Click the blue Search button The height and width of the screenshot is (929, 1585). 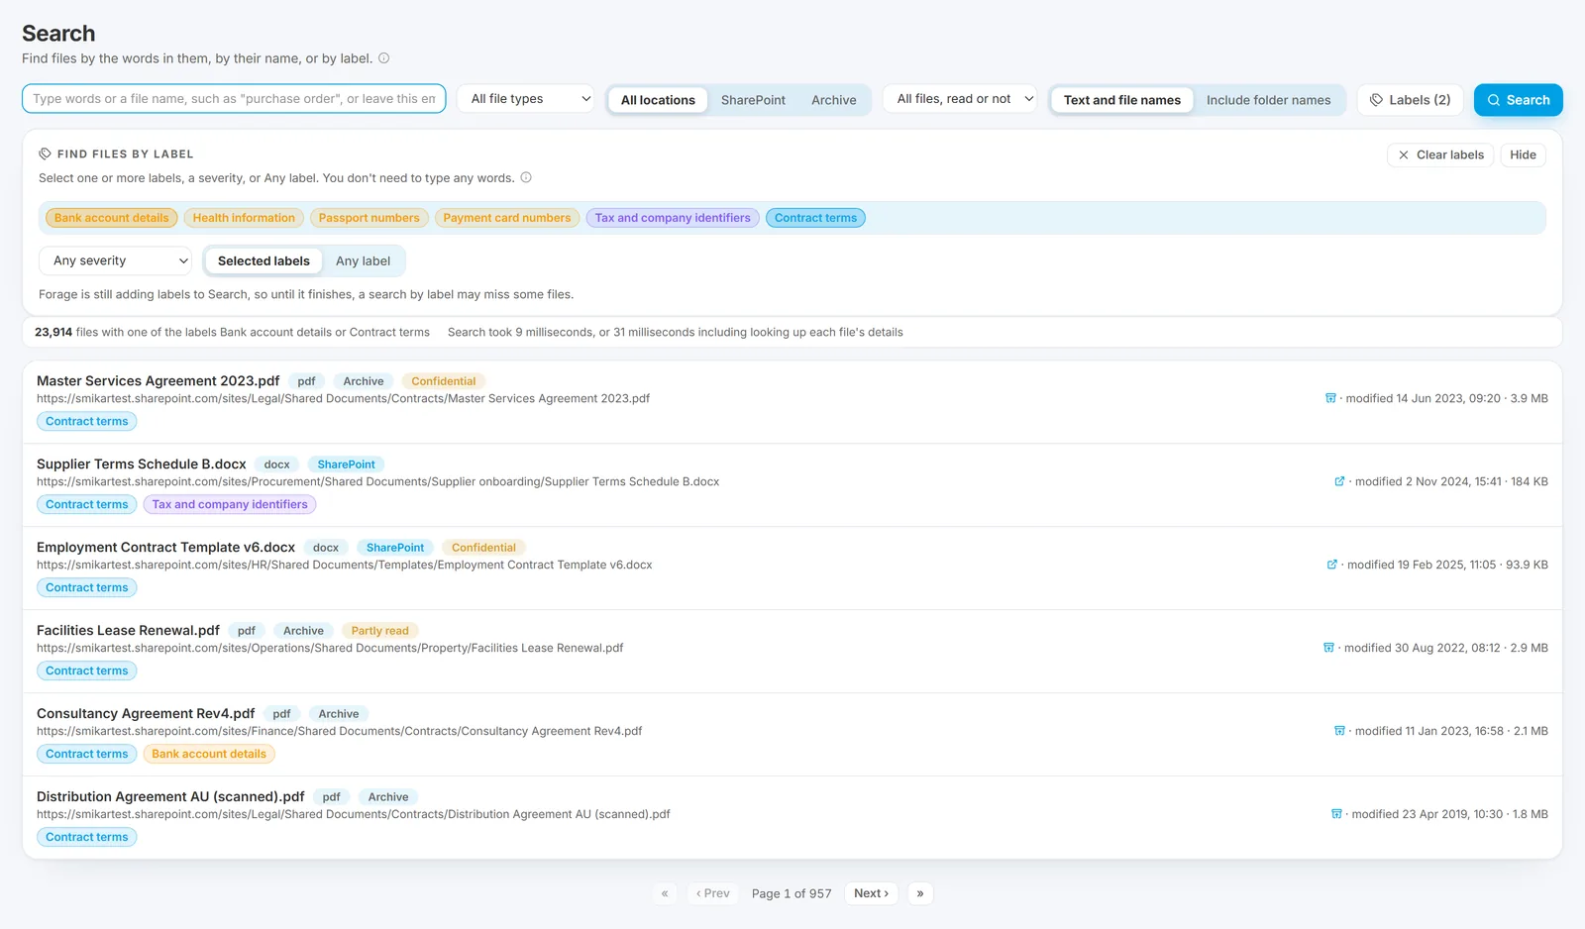1519,100
